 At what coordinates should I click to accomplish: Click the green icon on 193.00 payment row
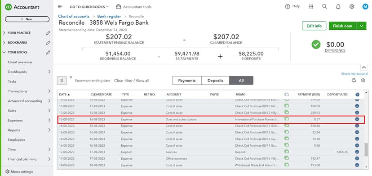[x=287, y=165]
